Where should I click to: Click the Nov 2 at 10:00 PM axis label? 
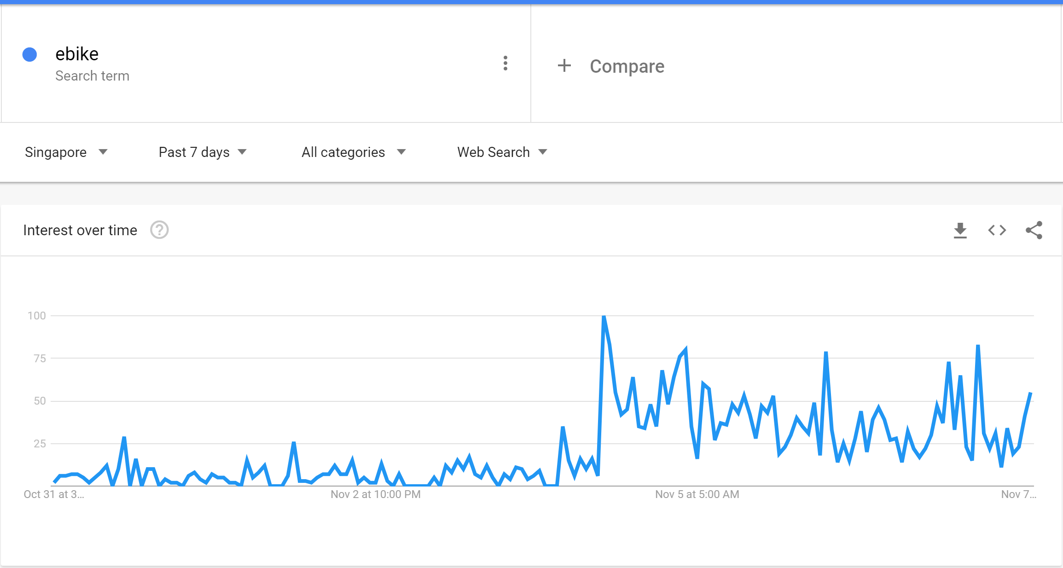(376, 494)
